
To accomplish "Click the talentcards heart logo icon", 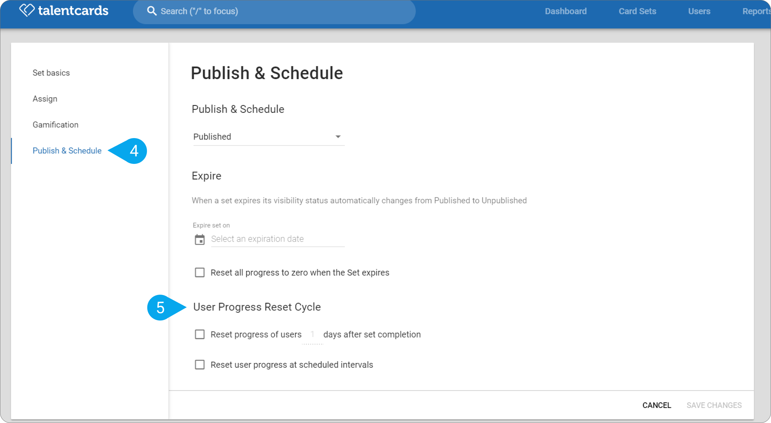I will click(x=27, y=10).
